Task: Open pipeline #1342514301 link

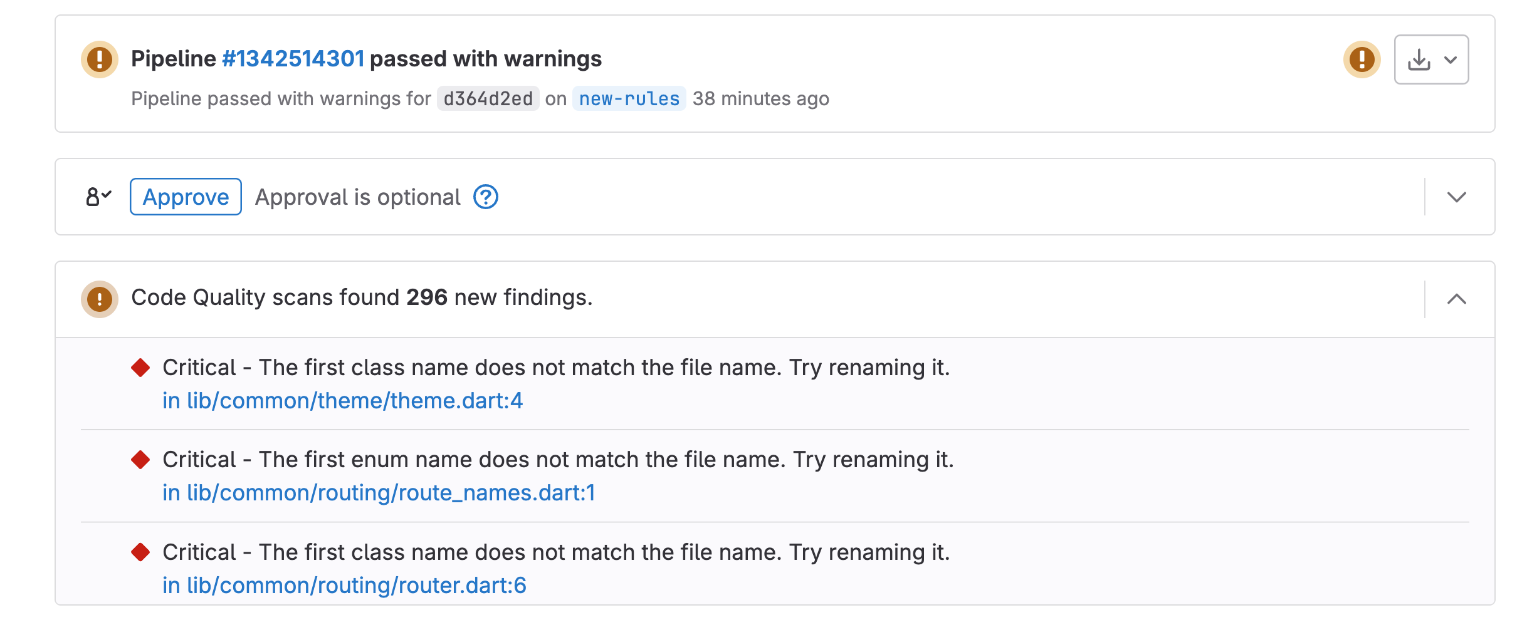Action: coord(293,59)
